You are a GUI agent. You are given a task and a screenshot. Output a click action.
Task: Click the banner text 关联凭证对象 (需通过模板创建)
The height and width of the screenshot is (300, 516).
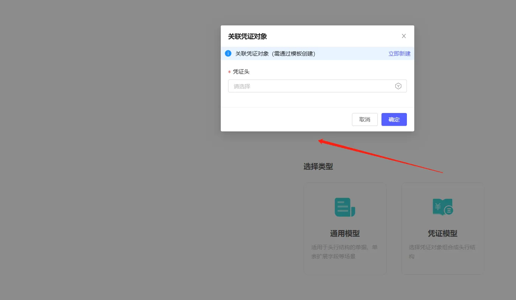tap(275, 53)
